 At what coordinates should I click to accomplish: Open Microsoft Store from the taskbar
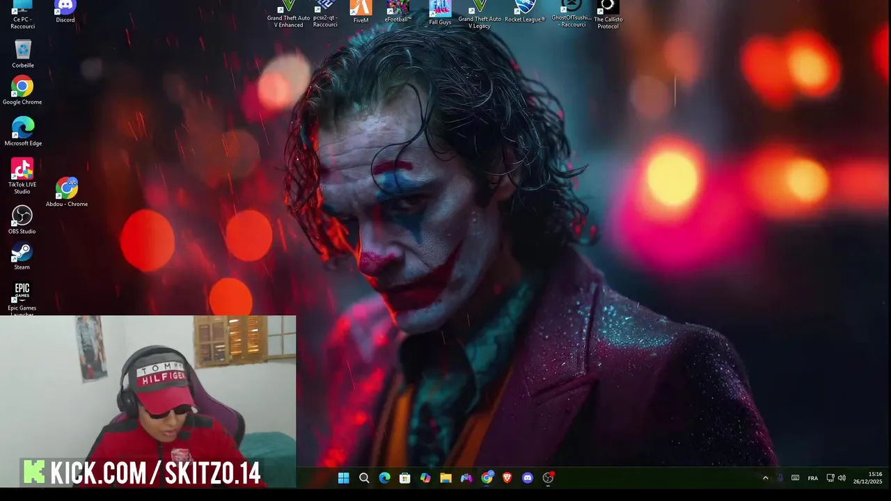click(x=405, y=477)
